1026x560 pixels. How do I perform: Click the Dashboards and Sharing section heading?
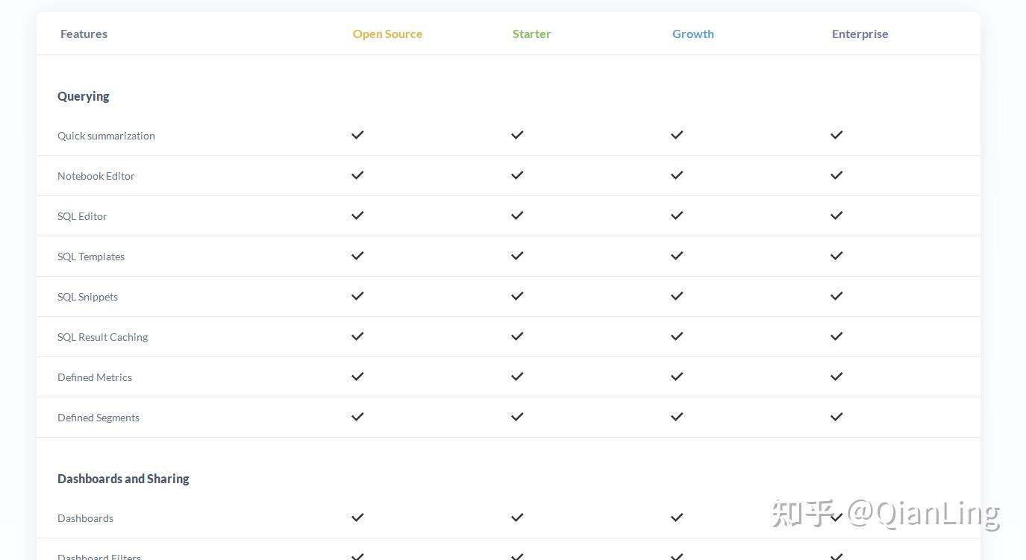click(123, 479)
